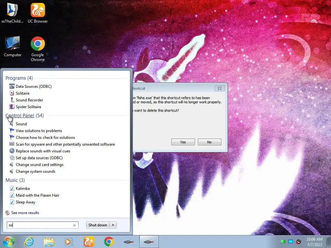Image resolution: width=331 pixels, height=248 pixels.
Task: Open Windows Explorer from the taskbar
Action: 49,242
